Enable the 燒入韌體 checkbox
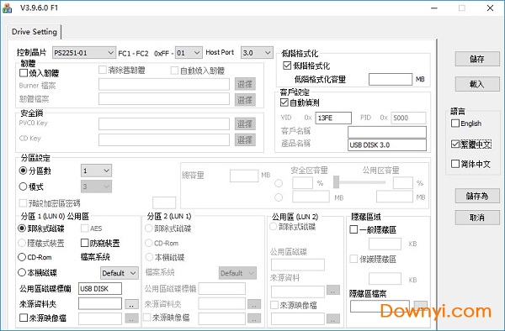Viewport: 505px width, 331px height. tap(24, 73)
